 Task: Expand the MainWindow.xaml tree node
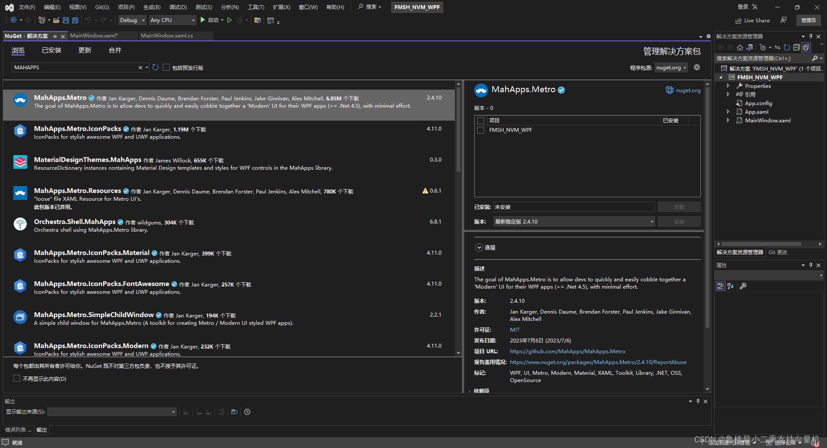[728, 120]
